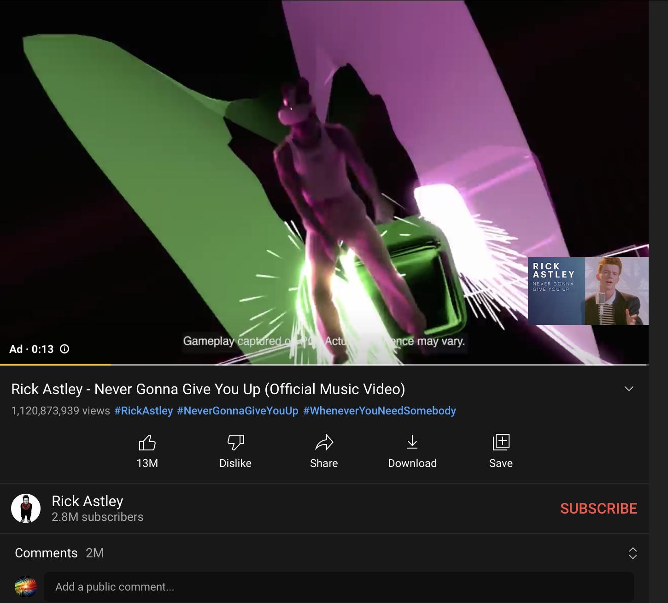Expand the Comments section arrows

tap(633, 553)
